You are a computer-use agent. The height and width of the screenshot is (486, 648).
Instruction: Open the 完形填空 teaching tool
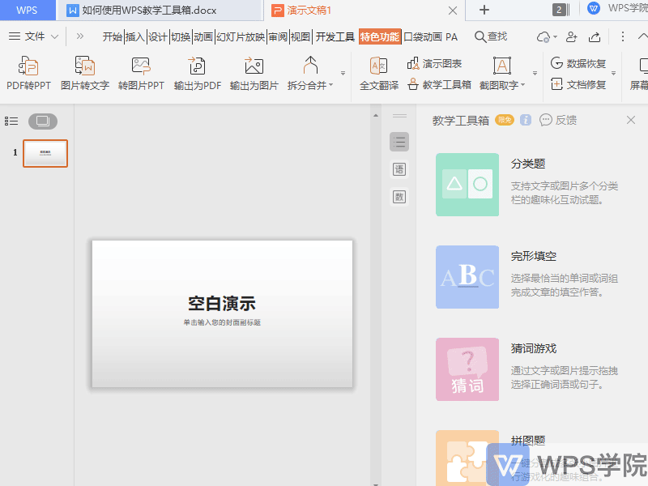point(467,277)
